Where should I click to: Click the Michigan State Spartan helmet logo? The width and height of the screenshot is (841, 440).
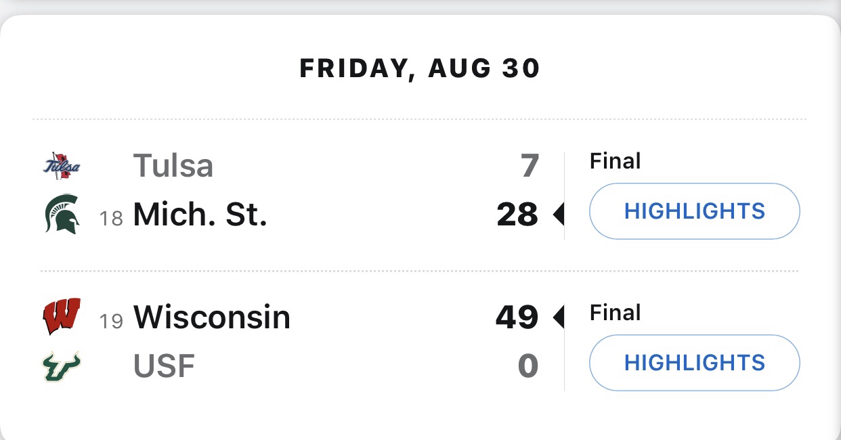[x=62, y=216]
